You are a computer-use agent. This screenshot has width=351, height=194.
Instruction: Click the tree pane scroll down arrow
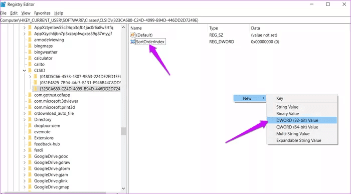tap(123, 188)
